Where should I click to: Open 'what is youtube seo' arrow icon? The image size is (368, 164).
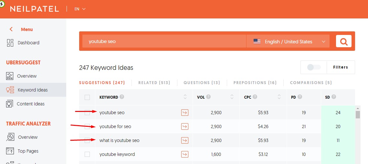point(185,140)
